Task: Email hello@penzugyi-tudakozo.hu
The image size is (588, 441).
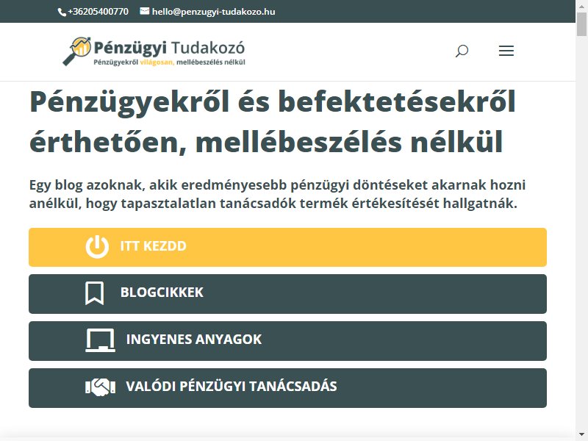Action: coord(213,12)
